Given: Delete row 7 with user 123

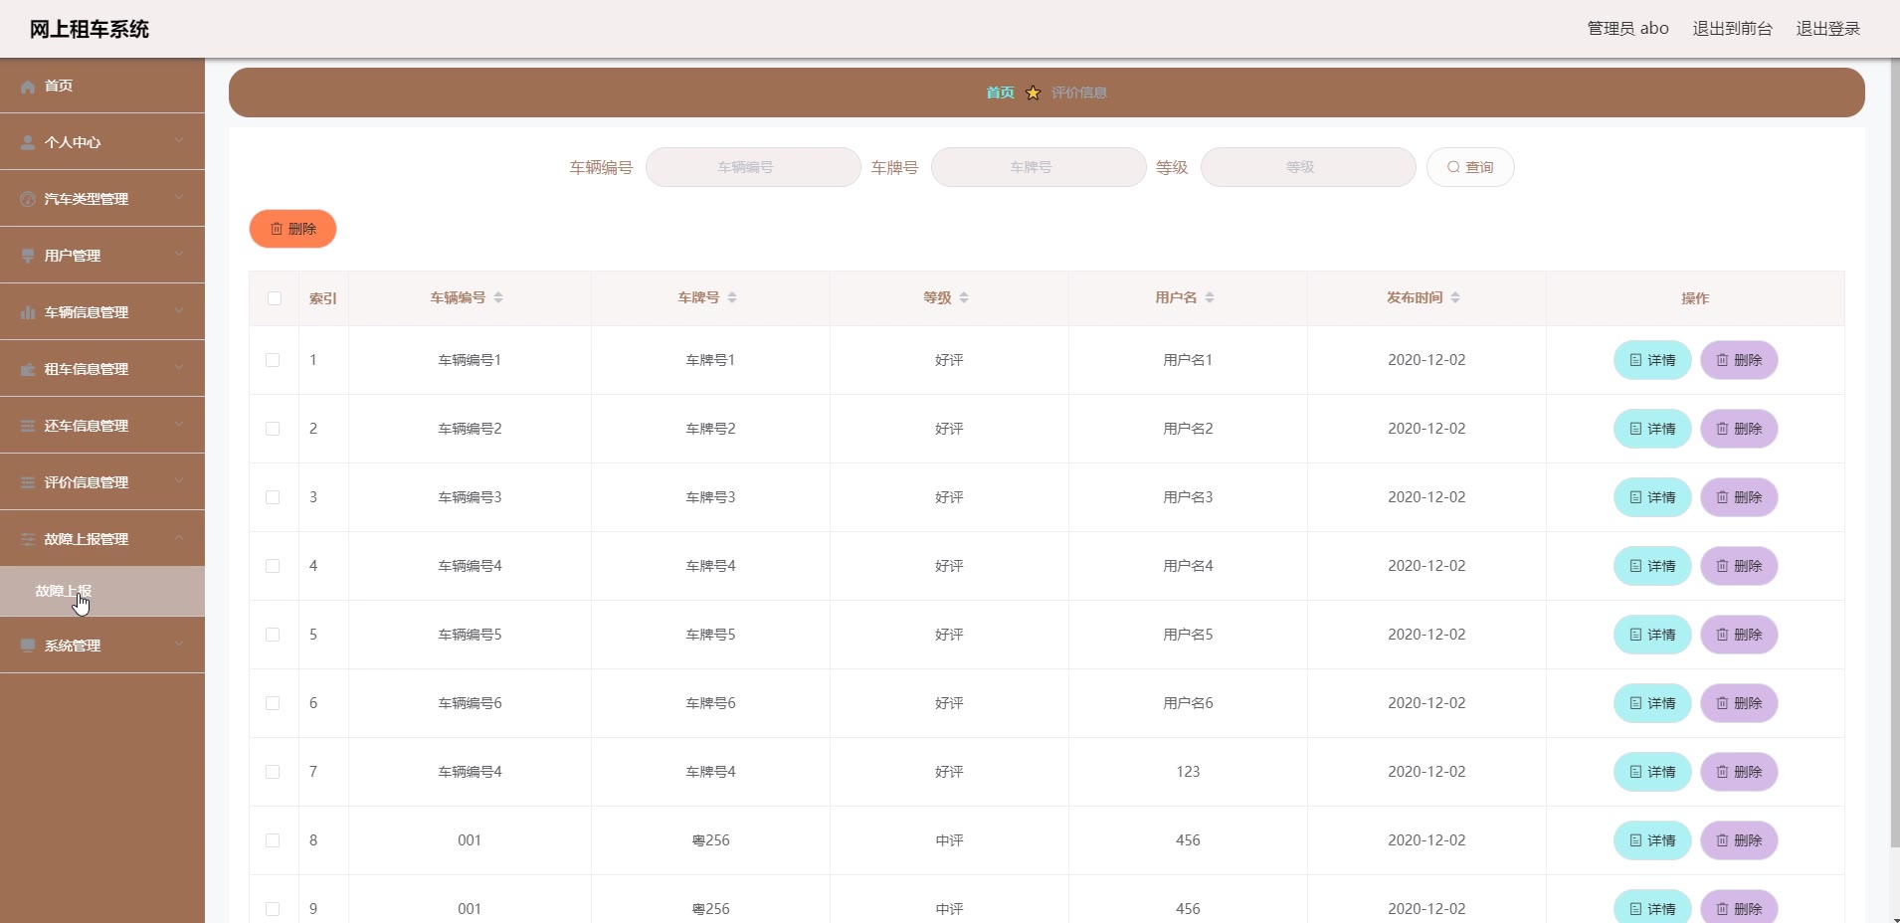Looking at the screenshot, I should pos(1739,772).
